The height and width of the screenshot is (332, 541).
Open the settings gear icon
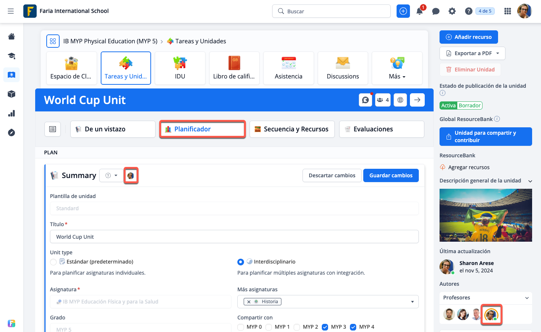pos(452,11)
